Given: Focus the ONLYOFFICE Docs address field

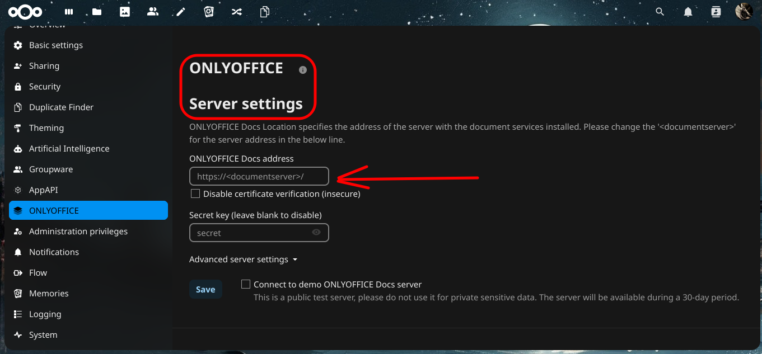Looking at the screenshot, I should [x=259, y=176].
